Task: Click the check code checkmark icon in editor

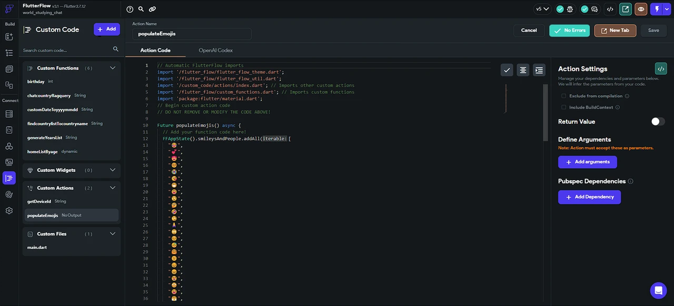Action: tap(507, 70)
